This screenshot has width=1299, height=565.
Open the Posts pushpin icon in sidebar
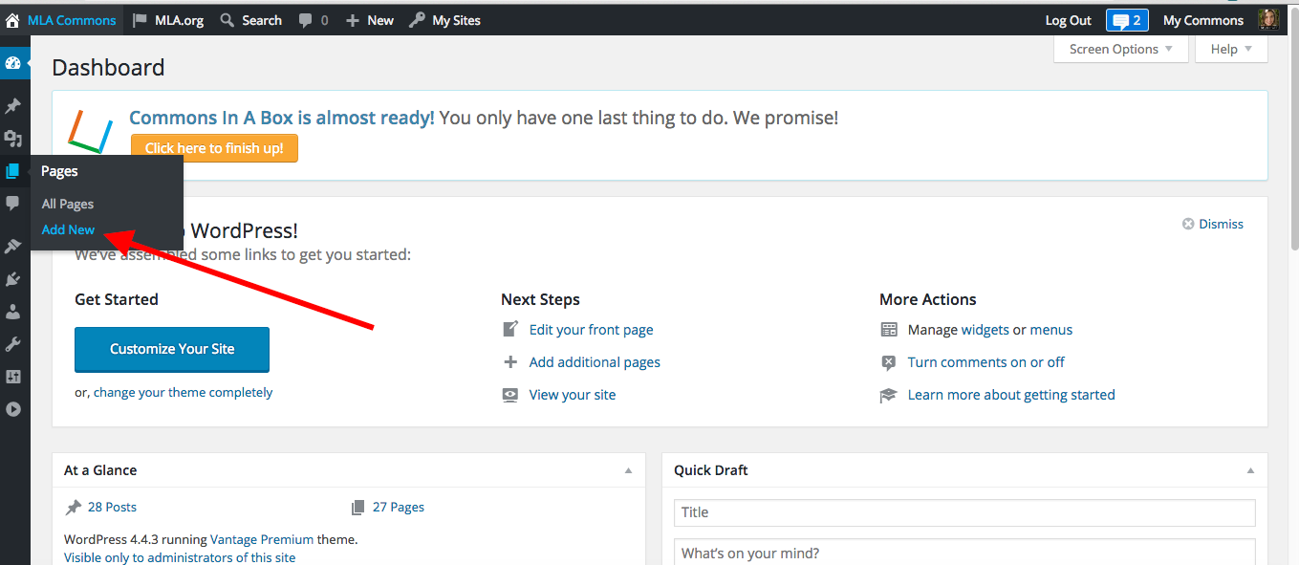(13, 106)
